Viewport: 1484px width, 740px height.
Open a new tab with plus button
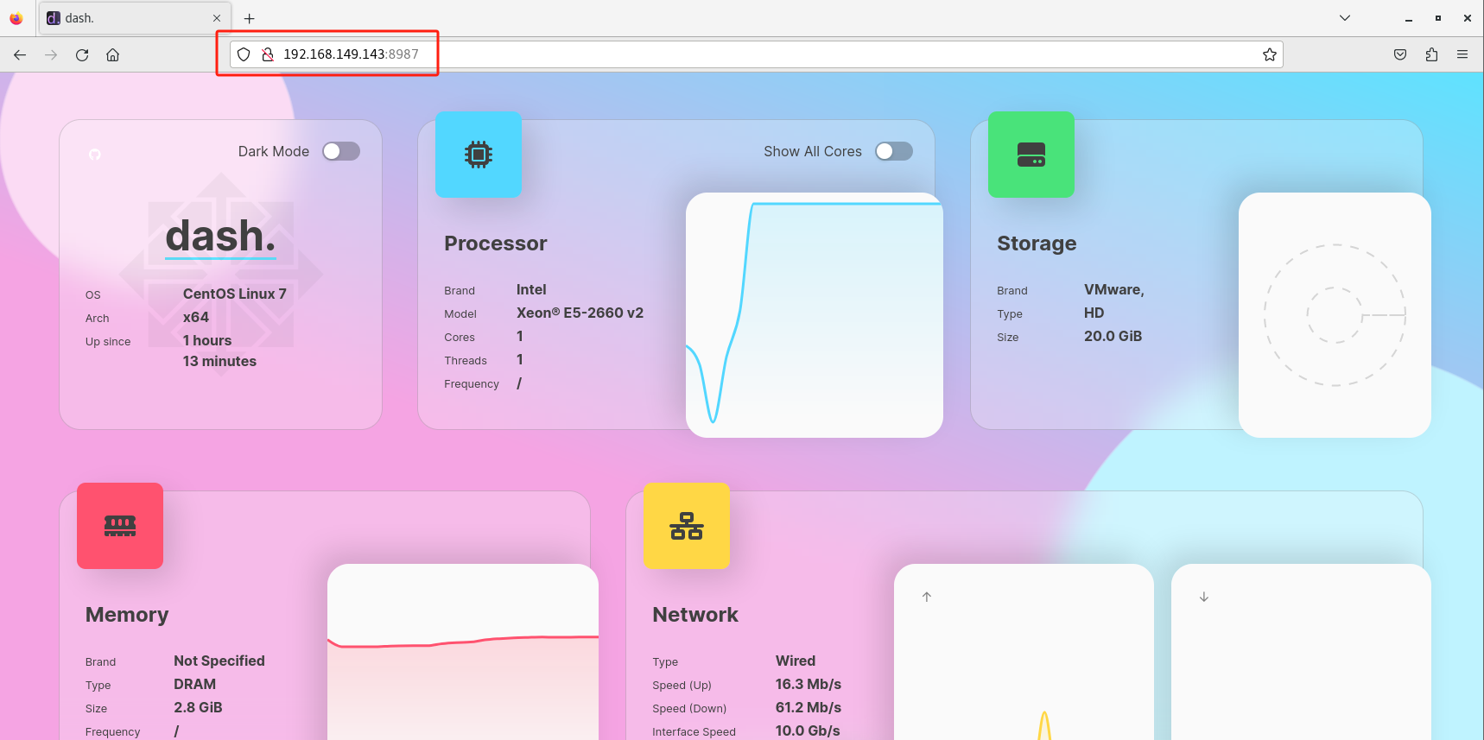pos(249,18)
